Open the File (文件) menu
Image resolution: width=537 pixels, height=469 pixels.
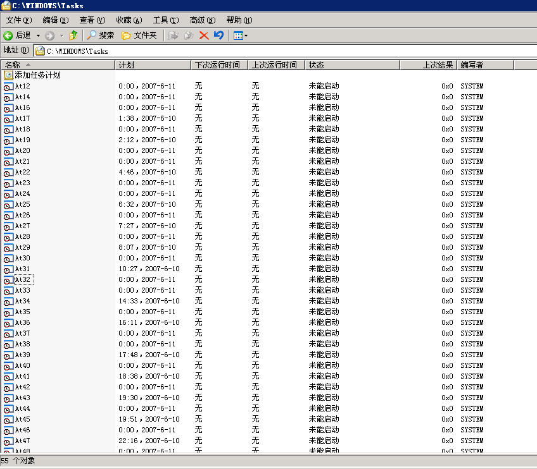[x=18, y=20]
